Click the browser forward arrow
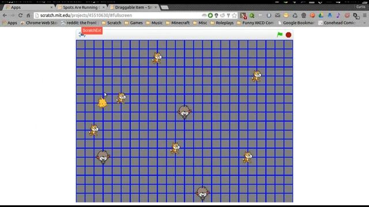The width and height of the screenshot is (369, 207). coord(13,16)
